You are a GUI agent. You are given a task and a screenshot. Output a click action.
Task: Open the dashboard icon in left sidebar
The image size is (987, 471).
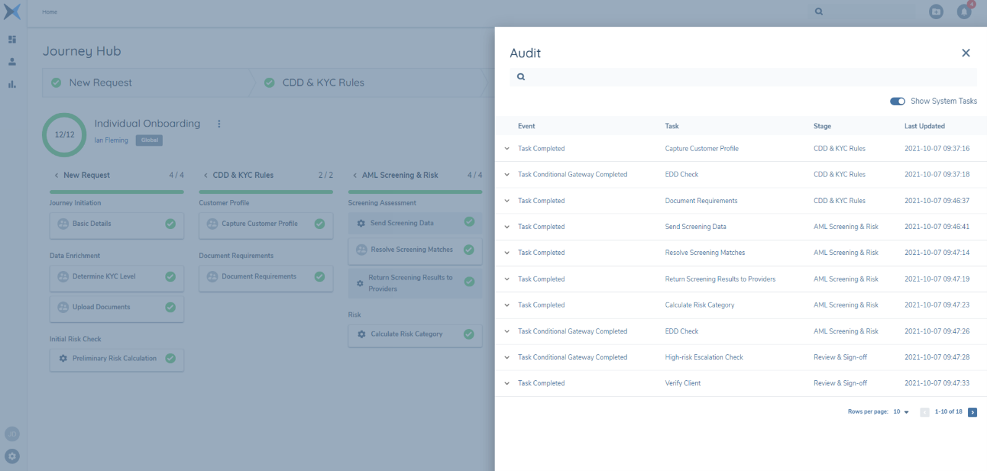pyautogui.click(x=12, y=40)
